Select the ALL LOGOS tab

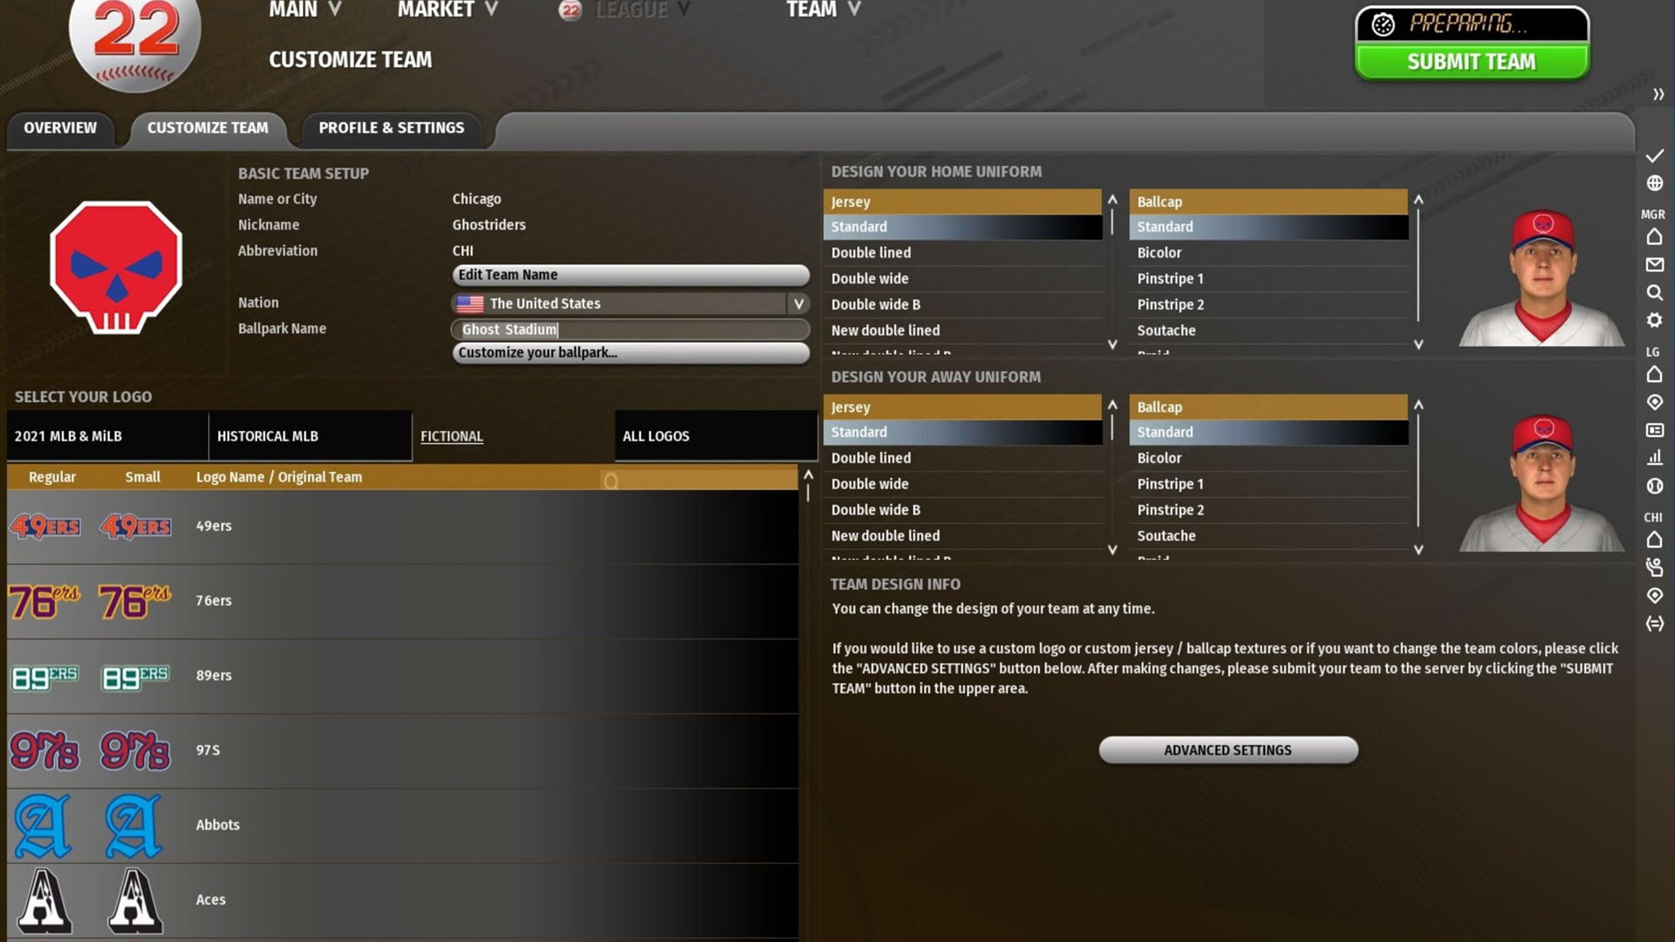pyautogui.click(x=715, y=436)
